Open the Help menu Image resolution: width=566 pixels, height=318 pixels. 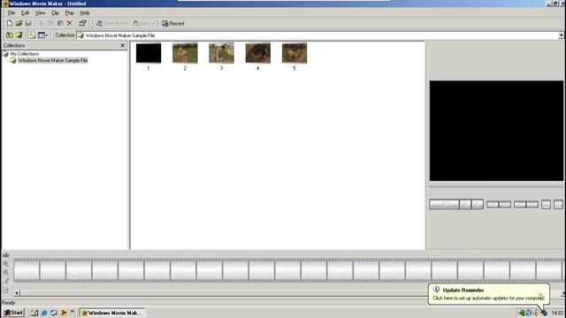tap(85, 13)
